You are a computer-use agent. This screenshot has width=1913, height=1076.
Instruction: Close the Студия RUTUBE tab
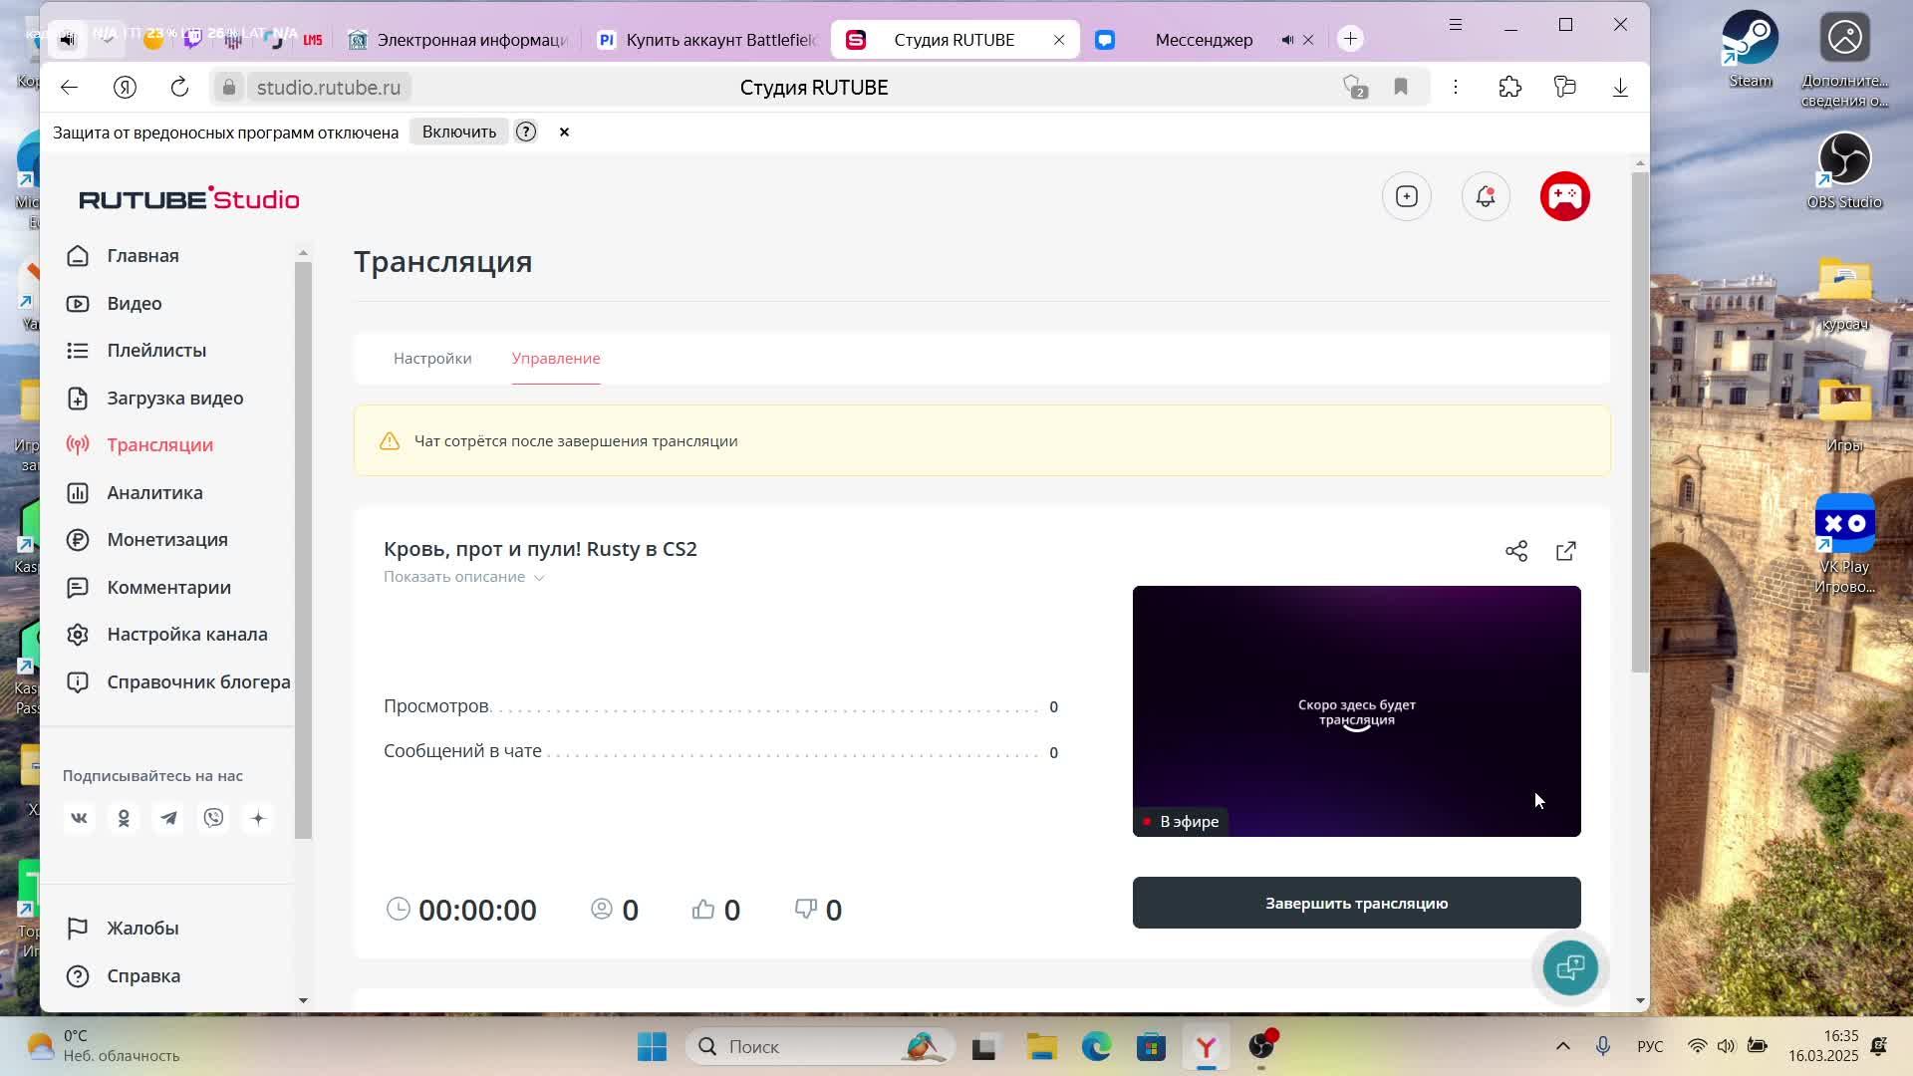tap(1059, 40)
